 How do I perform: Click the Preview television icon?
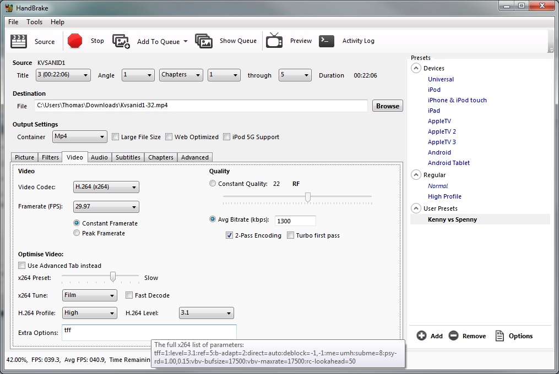[x=274, y=41]
